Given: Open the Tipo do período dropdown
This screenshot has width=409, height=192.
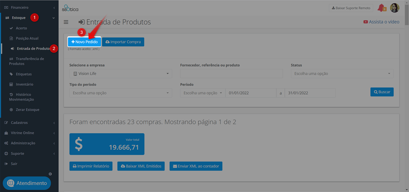Looking at the screenshot, I should pos(121,93).
